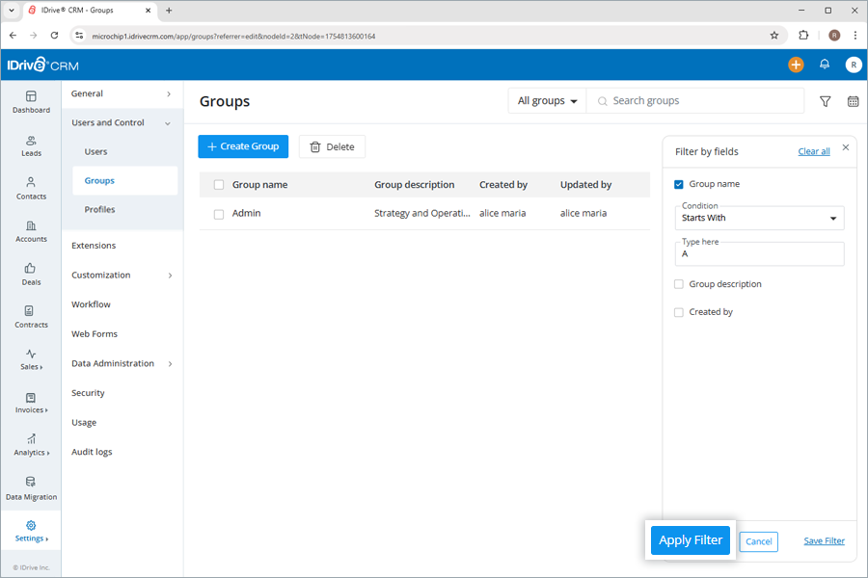Open the Audit logs menu item

pyautogui.click(x=92, y=451)
